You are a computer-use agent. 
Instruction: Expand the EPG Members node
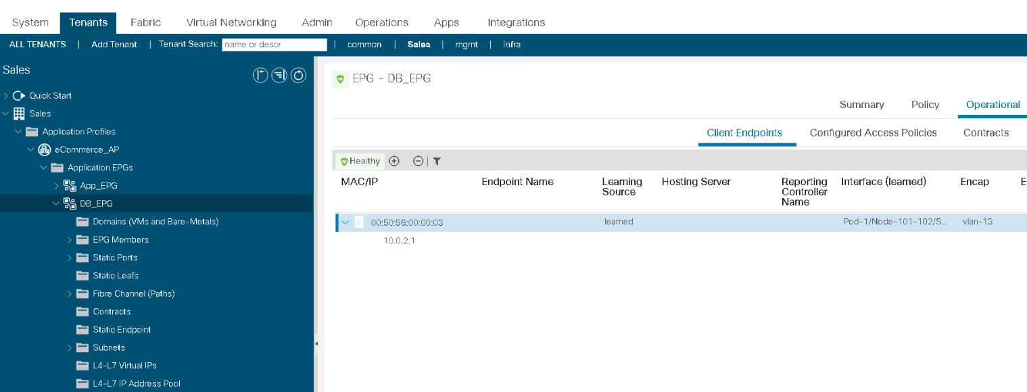[69, 239]
